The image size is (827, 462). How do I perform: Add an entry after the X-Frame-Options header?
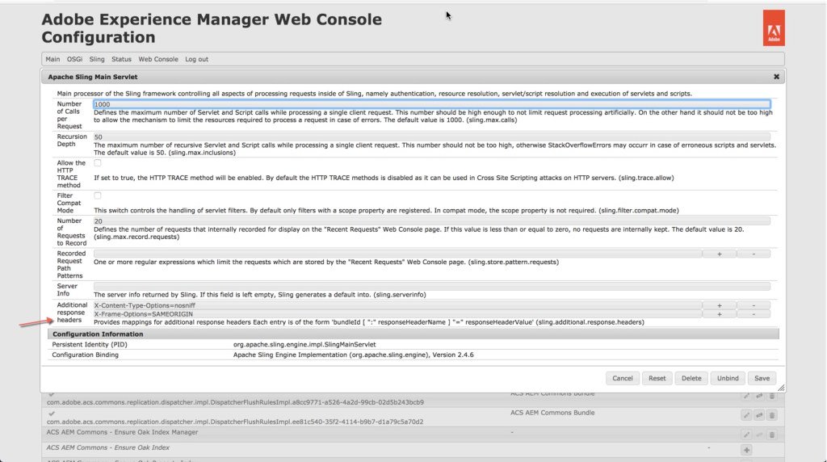click(x=719, y=314)
